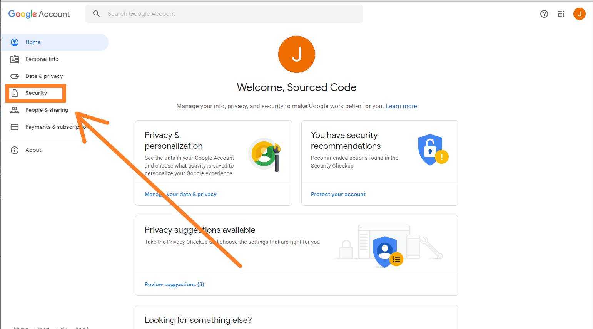Open Personal info section
Image resolution: width=593 pixels, height=329 pixels.
click(x=42, y=59)
